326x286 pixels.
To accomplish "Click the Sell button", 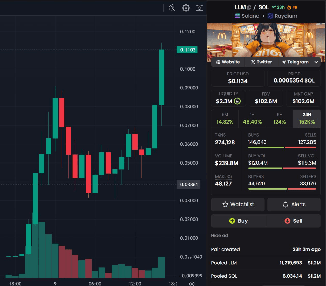I will click(293, 221).
